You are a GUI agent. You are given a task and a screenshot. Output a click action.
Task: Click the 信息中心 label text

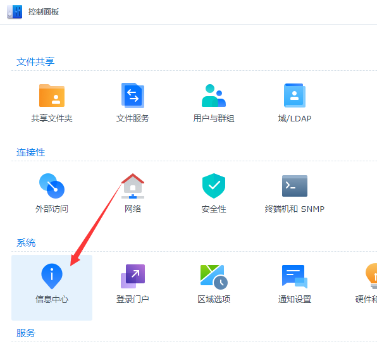pyautogui.click(x=52, y=299)
